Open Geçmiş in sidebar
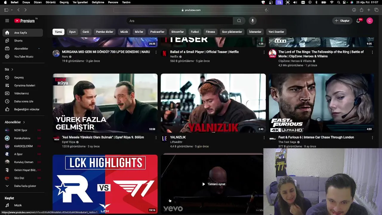The image size is (382, 215). point(23,77)
